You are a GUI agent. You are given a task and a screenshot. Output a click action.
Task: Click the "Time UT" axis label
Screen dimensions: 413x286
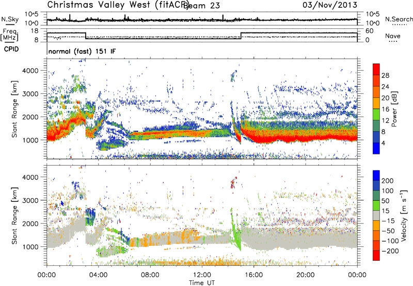202,283
